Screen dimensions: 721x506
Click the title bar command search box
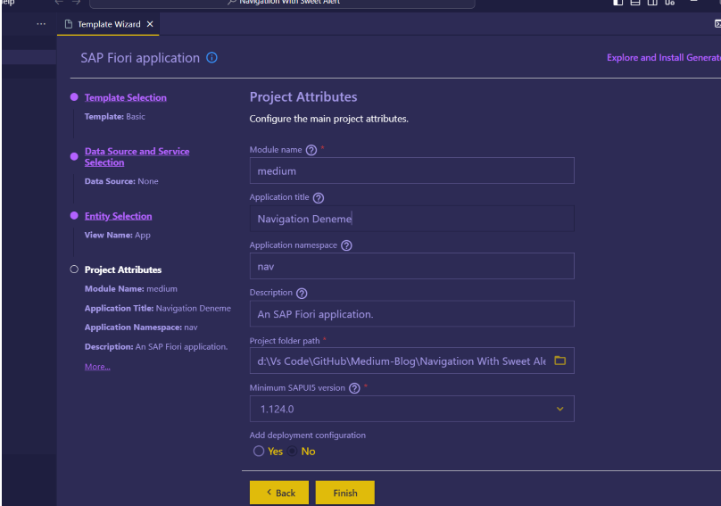[282, 3]
